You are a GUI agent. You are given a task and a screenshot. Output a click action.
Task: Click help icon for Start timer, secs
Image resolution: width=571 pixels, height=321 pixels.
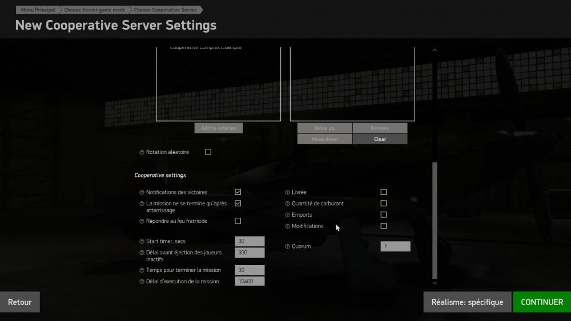[142, 241]
